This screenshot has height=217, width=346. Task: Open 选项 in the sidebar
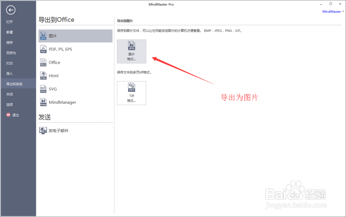point(9,105)
